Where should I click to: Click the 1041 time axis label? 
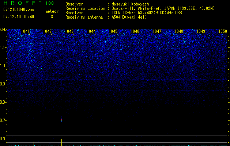(25, 31)
